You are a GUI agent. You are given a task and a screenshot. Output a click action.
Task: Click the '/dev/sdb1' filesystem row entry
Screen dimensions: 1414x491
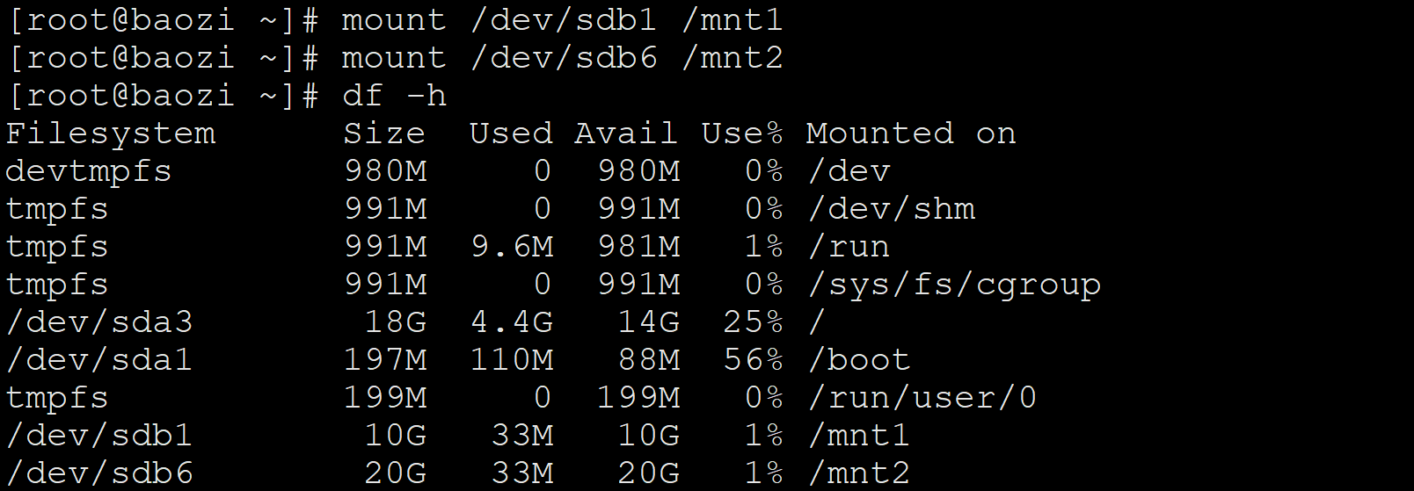pos(99,437)
